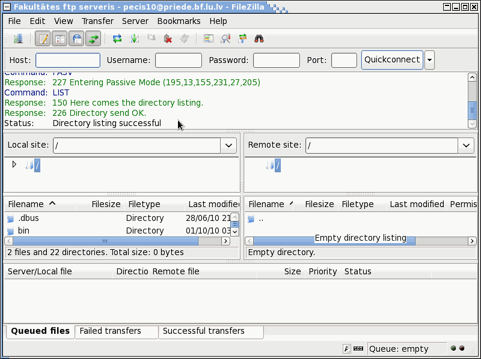Open the Site Manager icon

click(18, 38)
